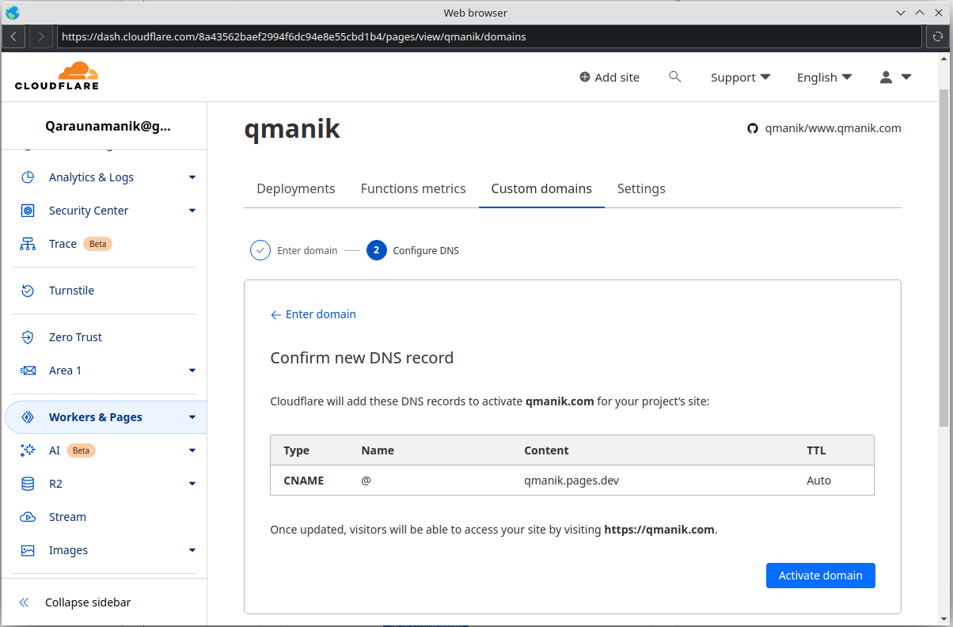The height and width of the screenshot is (627, 953).
Task: Open the Analytics & Logs section
Action: (x=91, y=177)
